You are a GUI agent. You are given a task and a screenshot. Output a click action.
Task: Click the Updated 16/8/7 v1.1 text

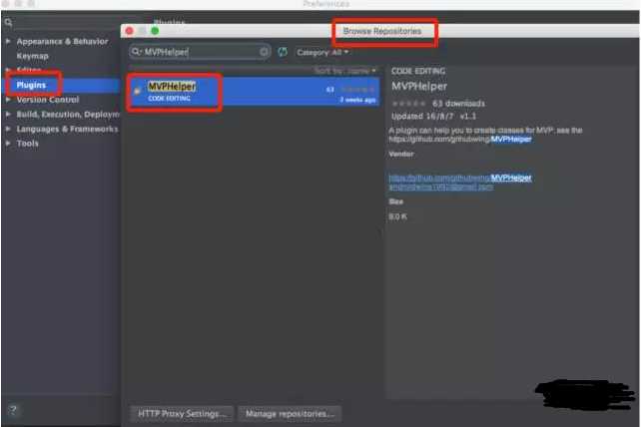coord(433,117)
